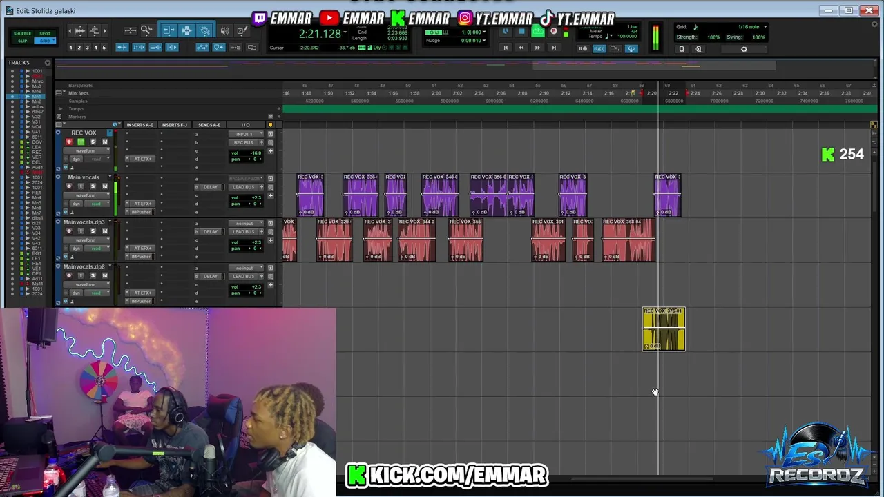The height and width of the screenshot is (497, 884).
Task: Click the Main vocals pan value
Action: click(255, 204)
